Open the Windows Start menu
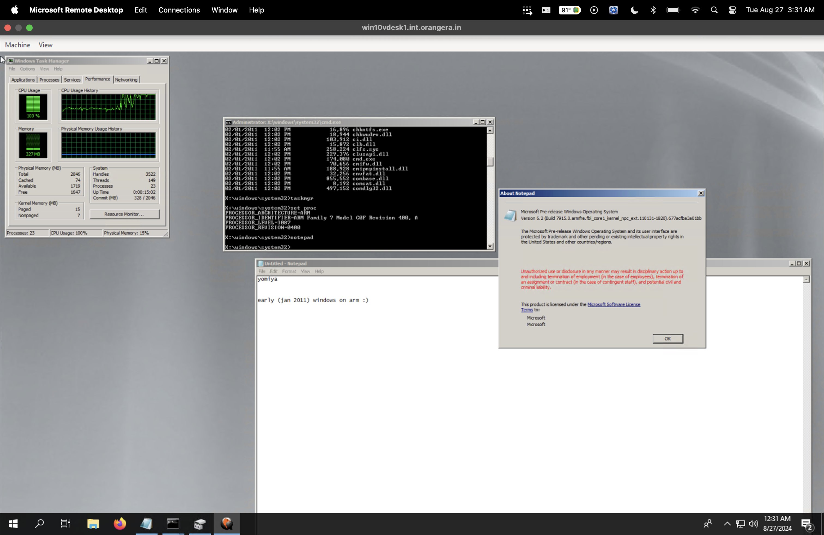 coord(13,524)
